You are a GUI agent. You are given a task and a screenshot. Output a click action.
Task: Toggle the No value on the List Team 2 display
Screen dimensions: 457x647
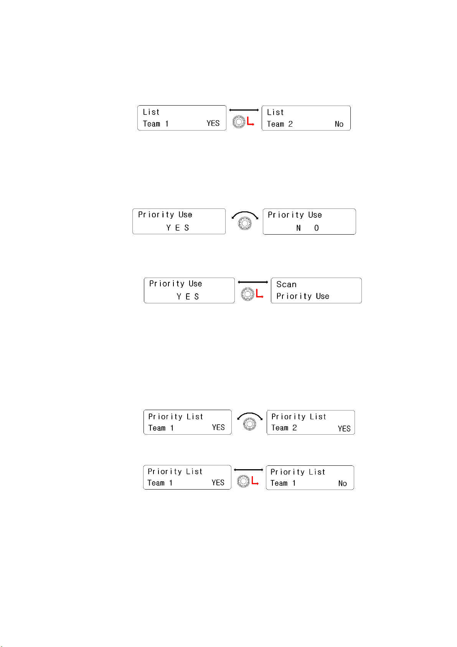coord(339,124)
